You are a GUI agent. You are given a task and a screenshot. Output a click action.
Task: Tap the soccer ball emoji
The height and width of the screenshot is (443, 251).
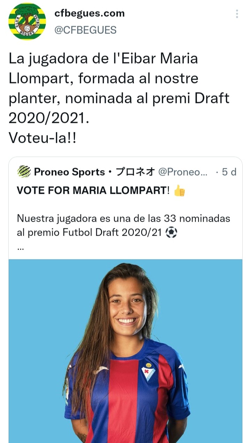(x=171, y=233)
